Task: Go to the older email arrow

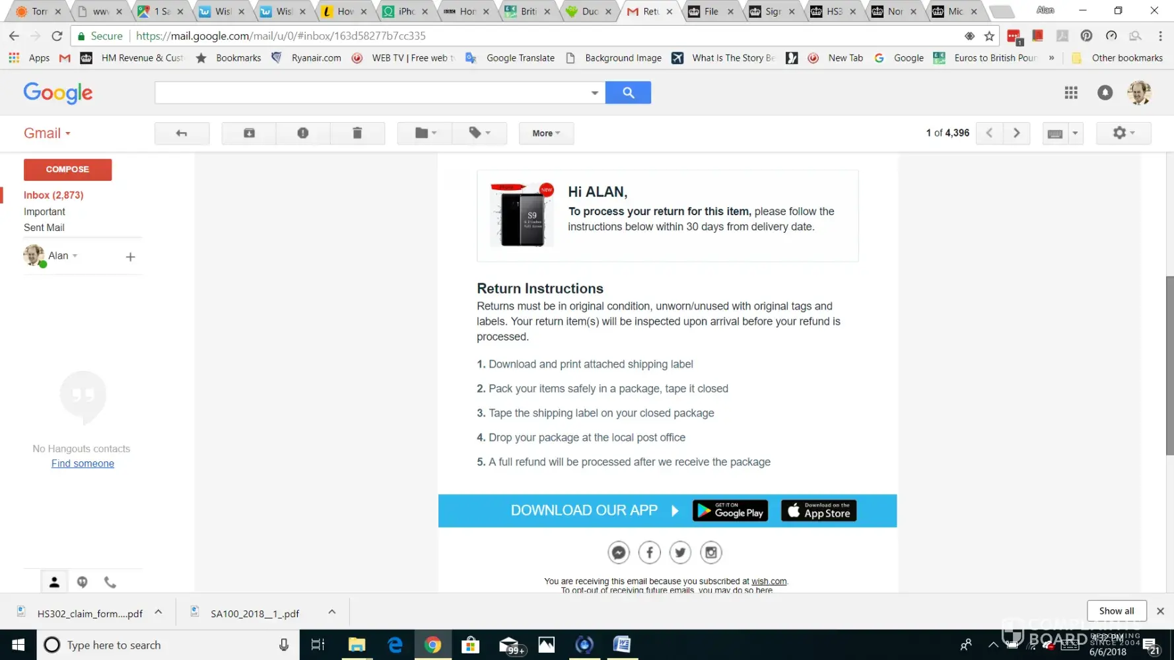Action: click(x=1017, y=133)
